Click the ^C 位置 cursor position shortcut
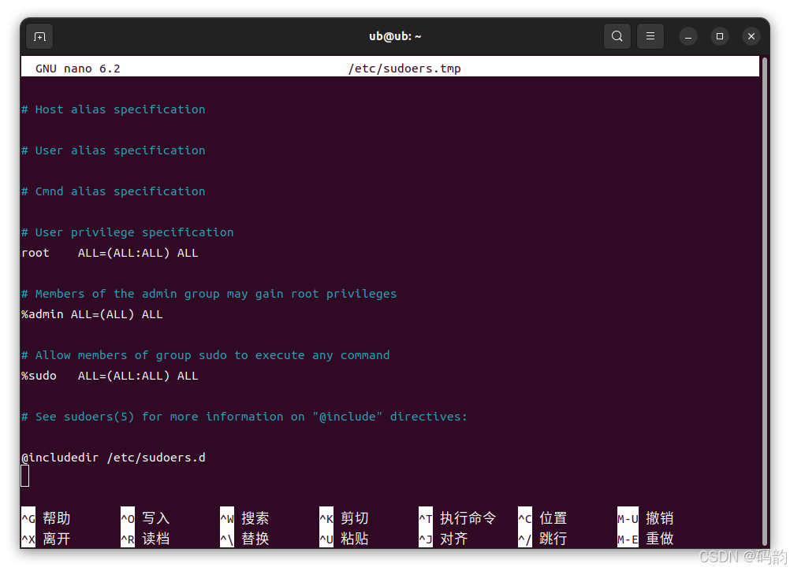This screenshot has width=790, height=571. point(542,517)
